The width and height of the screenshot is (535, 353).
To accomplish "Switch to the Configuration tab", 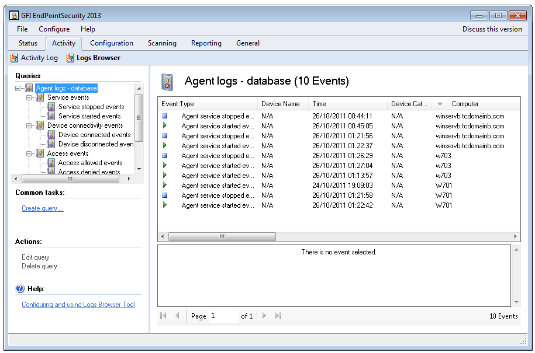I will pos(112,43).
